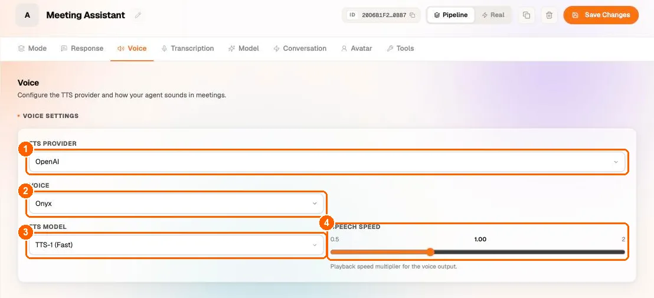Click the pencil icon beside Meeting Assistant
654x298 pixels.
[x=138, y=15]
